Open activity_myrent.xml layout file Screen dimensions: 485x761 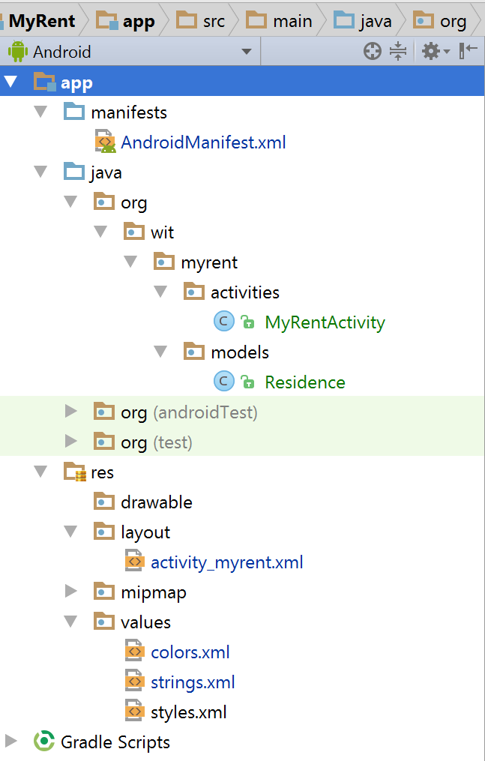coord(226,562)
